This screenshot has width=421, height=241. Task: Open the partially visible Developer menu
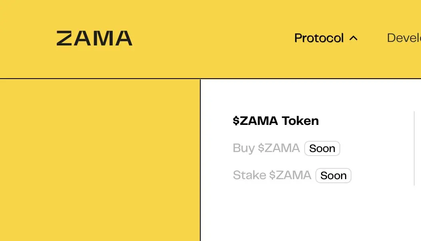click(x=404, y=38)
